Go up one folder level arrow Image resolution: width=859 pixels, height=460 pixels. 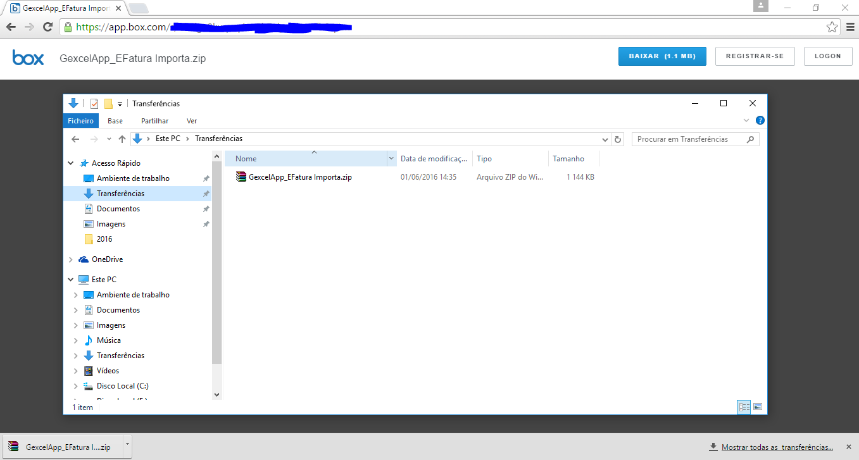[122, 139]
